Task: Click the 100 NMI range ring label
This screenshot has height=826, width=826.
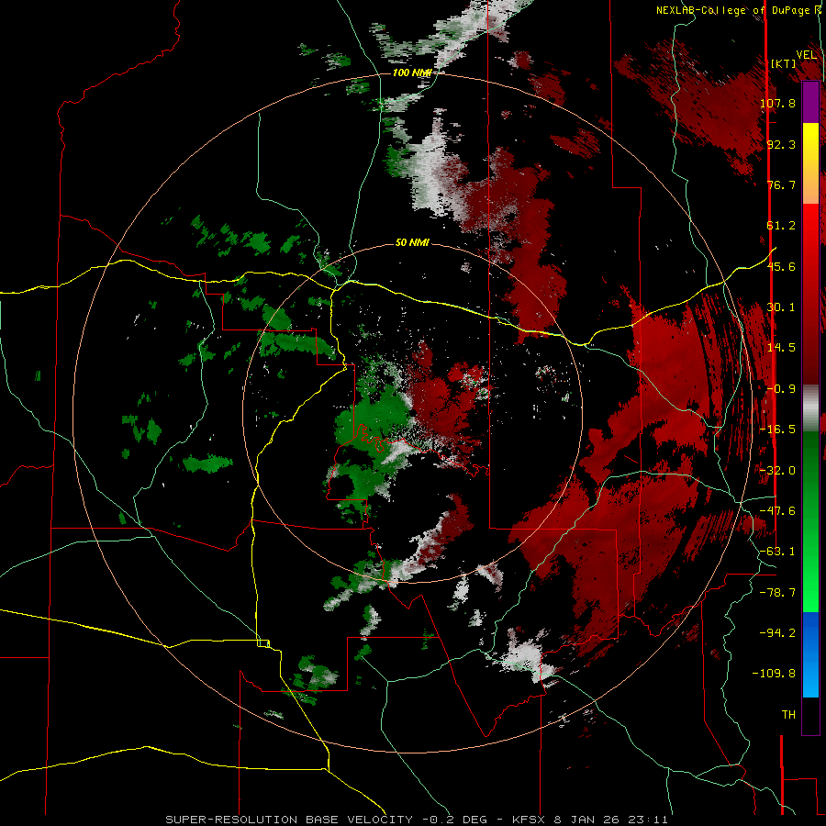Action: click(x=412, y=73)
